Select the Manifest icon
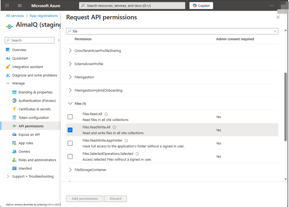 [x=14, y=168]
